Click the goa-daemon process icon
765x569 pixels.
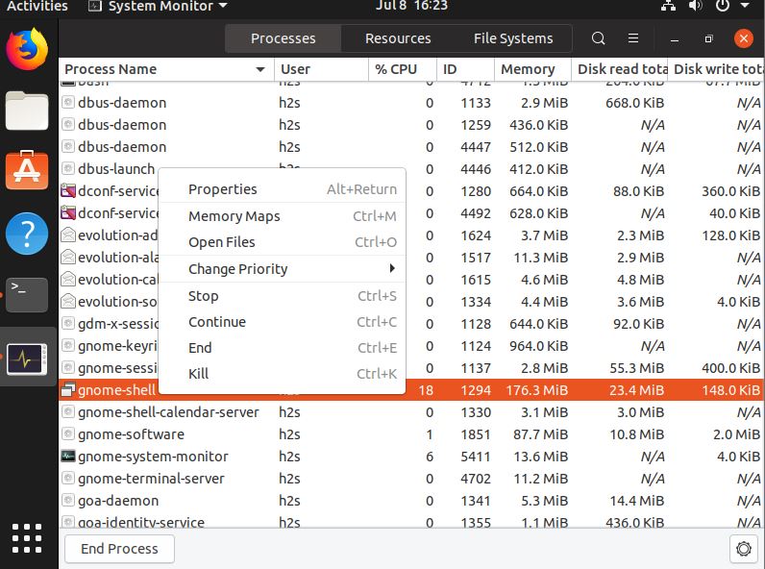tap(68, 500)
